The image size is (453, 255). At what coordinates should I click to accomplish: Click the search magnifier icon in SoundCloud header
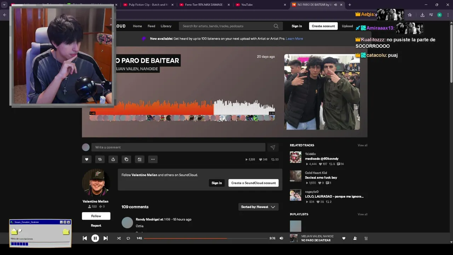[x=276, y=26]
